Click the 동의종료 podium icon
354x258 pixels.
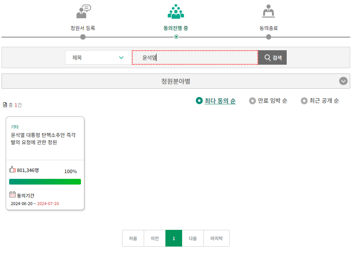[x=268, y=11]
